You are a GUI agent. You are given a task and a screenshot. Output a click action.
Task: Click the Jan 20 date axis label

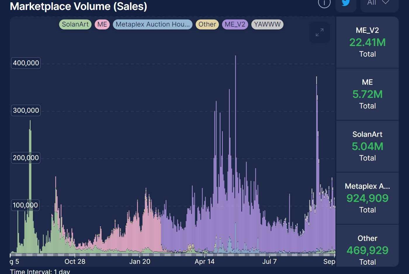tap(140, 261)
